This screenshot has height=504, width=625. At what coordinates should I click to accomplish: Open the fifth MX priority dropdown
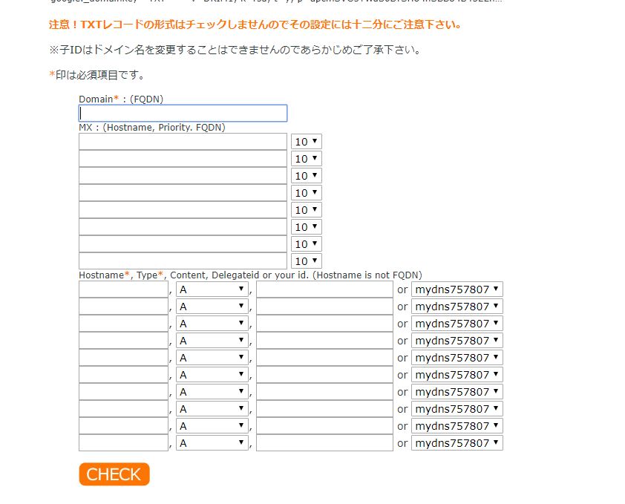tap(306, 210)
